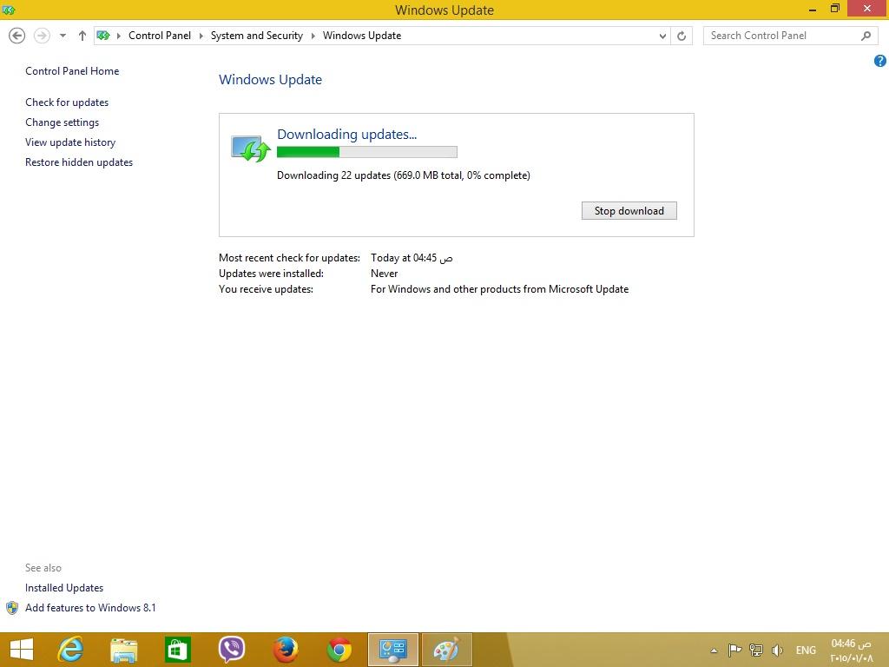Minimize the Windows Update window
Image resolution: width=889 pixels, height=667 pixels.
tap(812, 10)
